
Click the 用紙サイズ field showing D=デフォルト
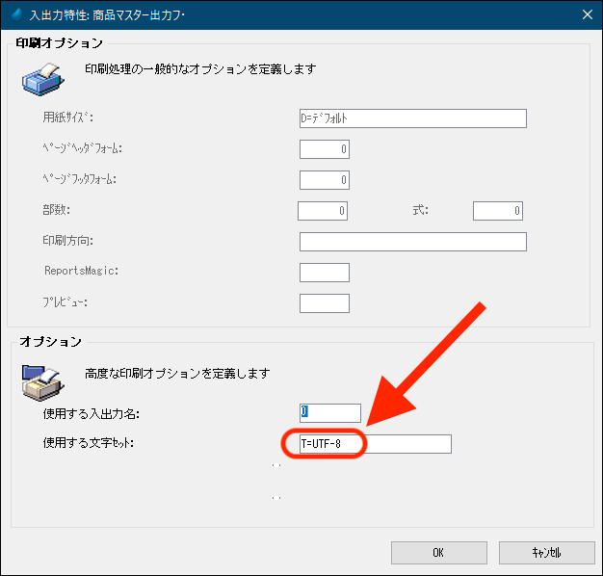[x=412, y=118]
